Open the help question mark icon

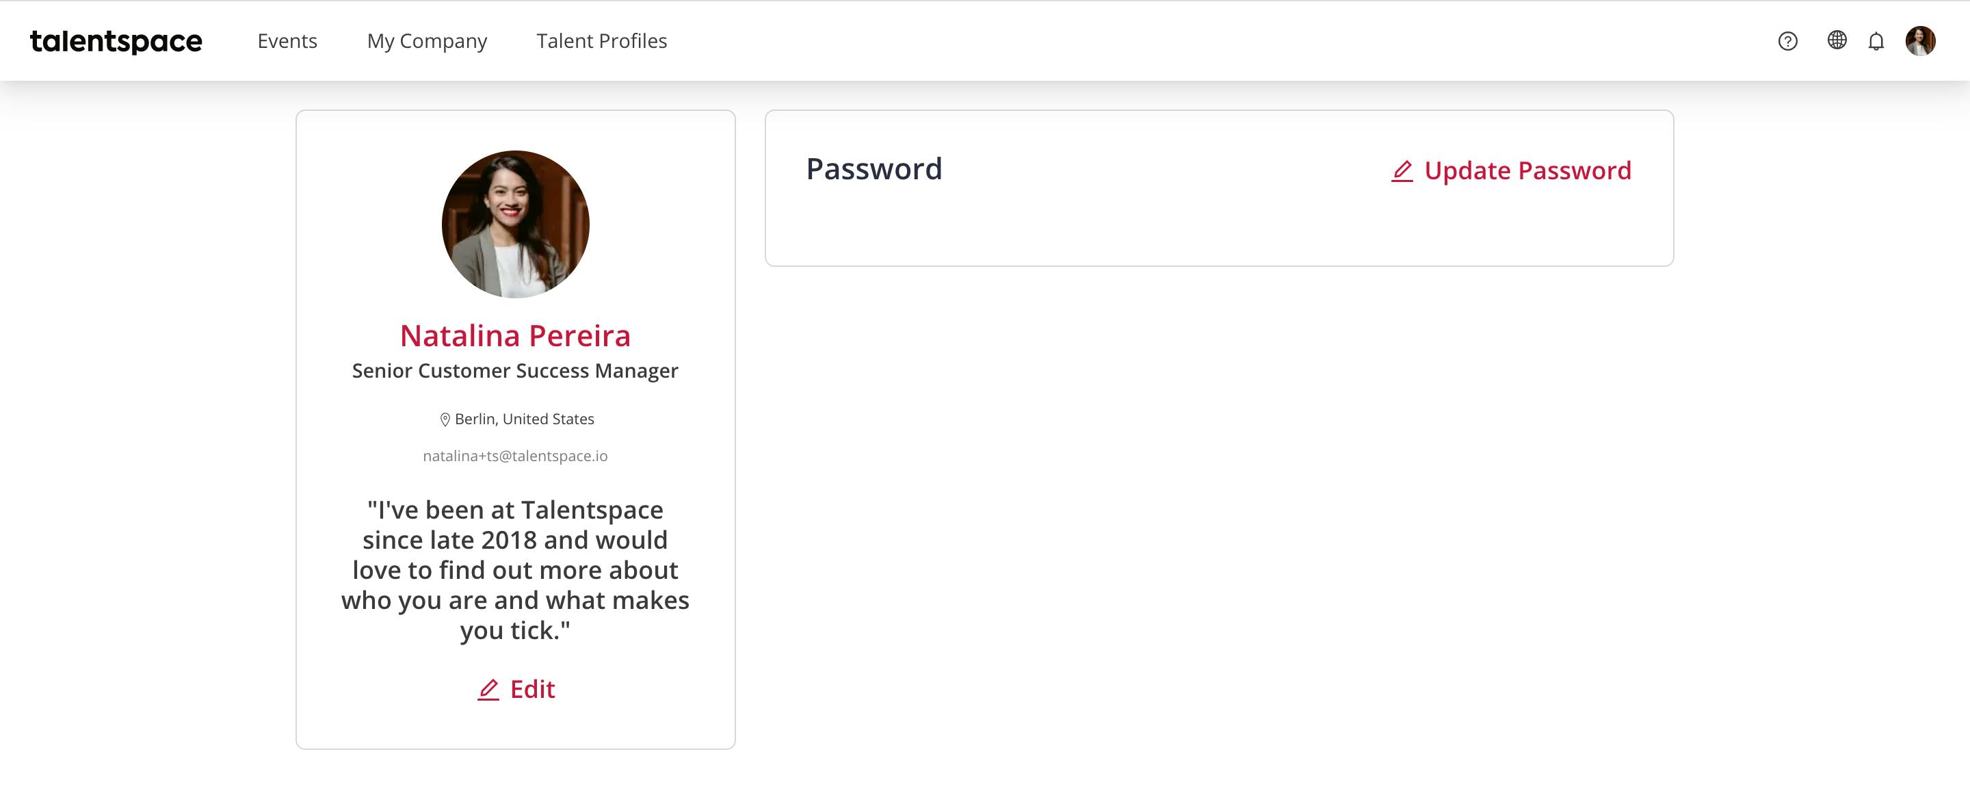(x=1787, y=41)
